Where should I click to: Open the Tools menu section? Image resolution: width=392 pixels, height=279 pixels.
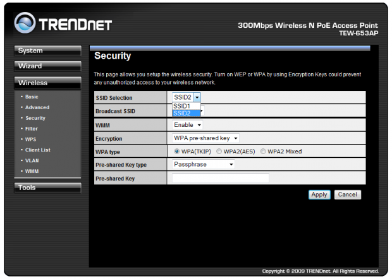tap(47, 187)
